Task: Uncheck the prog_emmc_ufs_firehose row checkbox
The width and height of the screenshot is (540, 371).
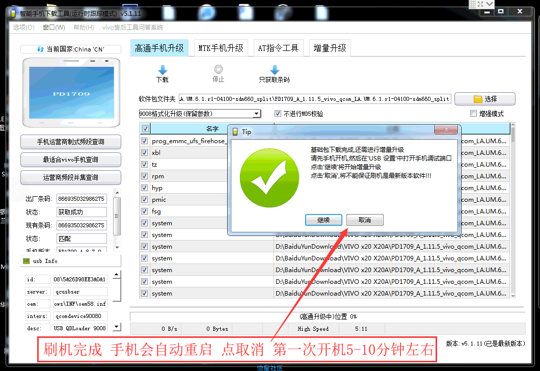Action: click(x=145, y=141)
